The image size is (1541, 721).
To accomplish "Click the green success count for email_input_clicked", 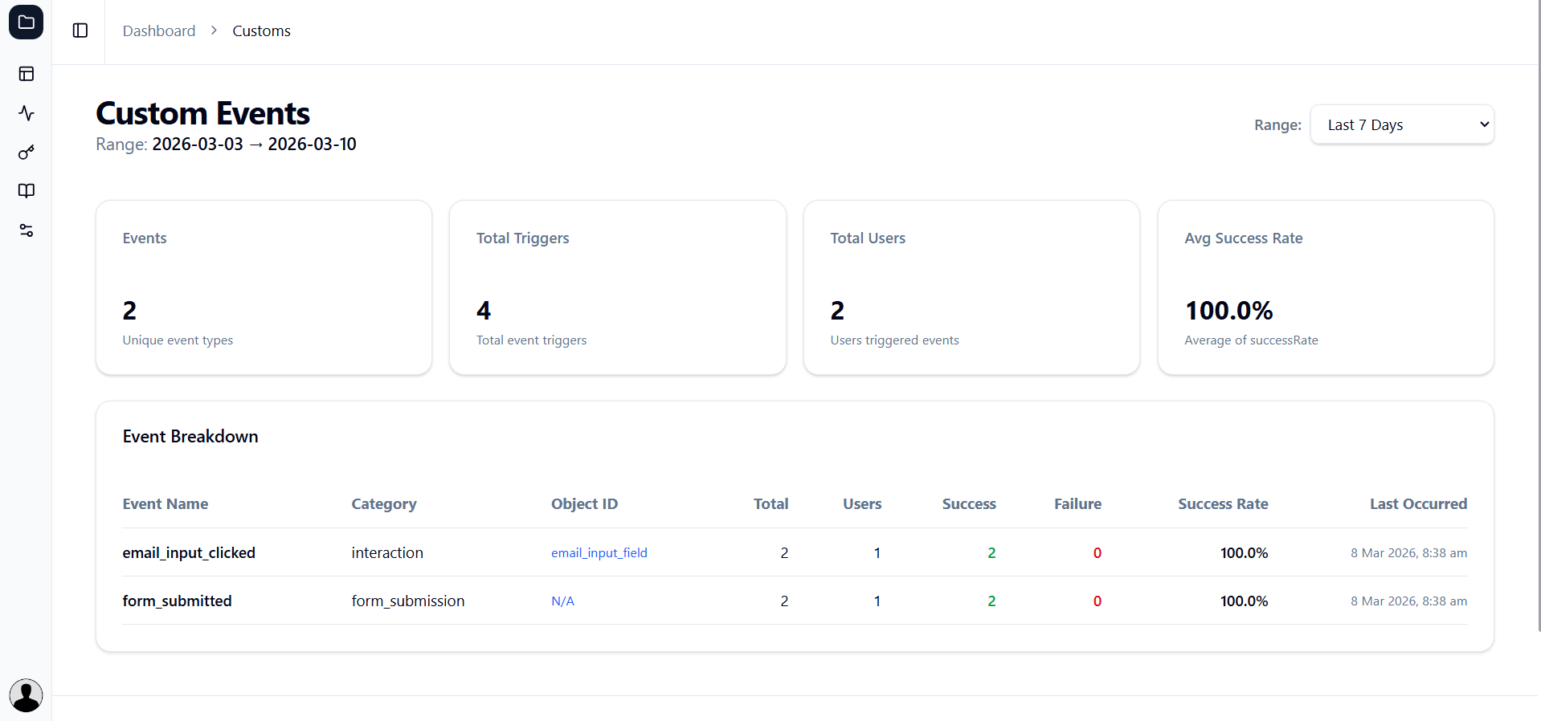I will [x=991, y=552].
